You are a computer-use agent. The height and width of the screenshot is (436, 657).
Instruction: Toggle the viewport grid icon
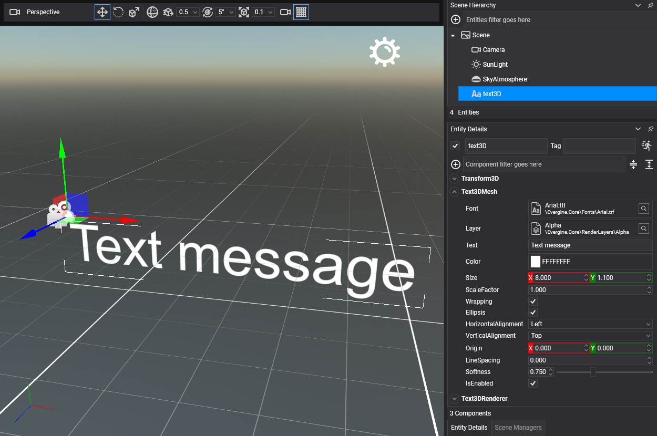[x=301, y=12]
